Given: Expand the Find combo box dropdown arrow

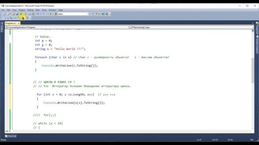Looking at the screenshot, I should coord(87,14).
